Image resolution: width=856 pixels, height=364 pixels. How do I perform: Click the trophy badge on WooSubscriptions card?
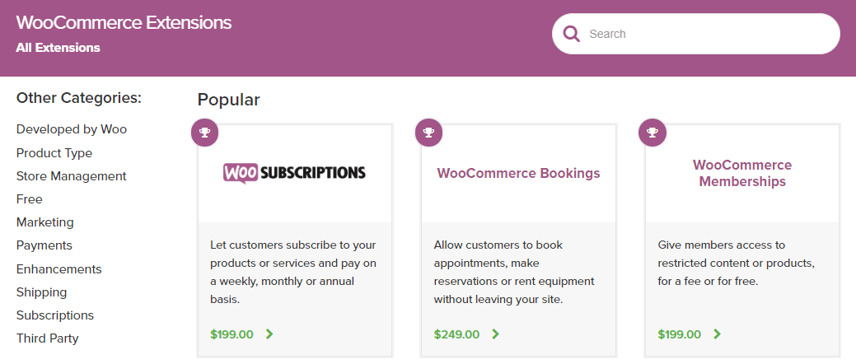pyautogui.click(x=205, y=132)
